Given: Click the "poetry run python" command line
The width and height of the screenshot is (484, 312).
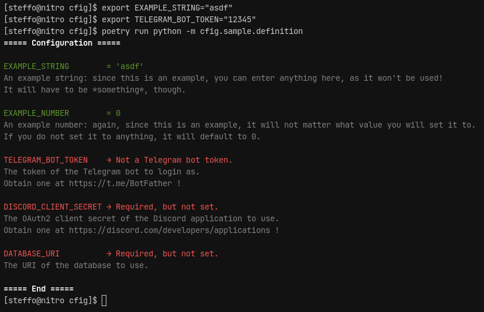Looking at the screenshot, I should tap(202, 32).
